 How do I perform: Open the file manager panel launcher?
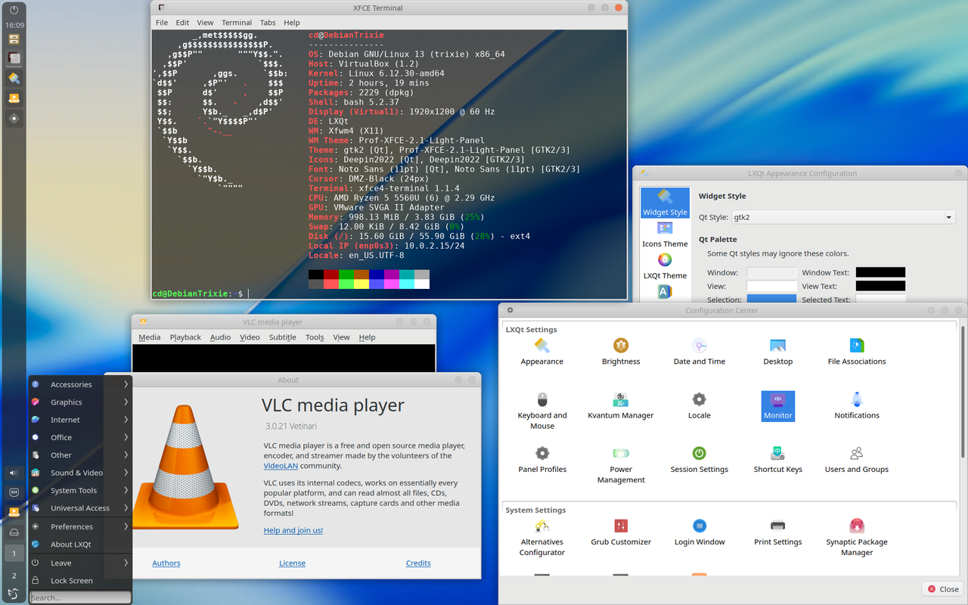(x=14, y=39)
